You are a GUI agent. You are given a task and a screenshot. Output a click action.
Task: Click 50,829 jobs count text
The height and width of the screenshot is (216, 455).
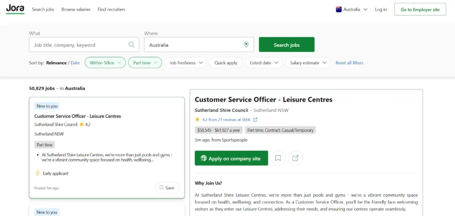coord(42,88)
